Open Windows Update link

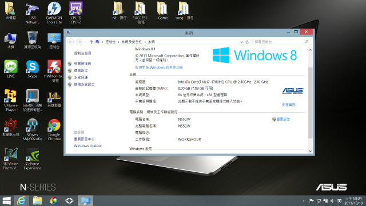pyautogui.click(x=87, y=146)
